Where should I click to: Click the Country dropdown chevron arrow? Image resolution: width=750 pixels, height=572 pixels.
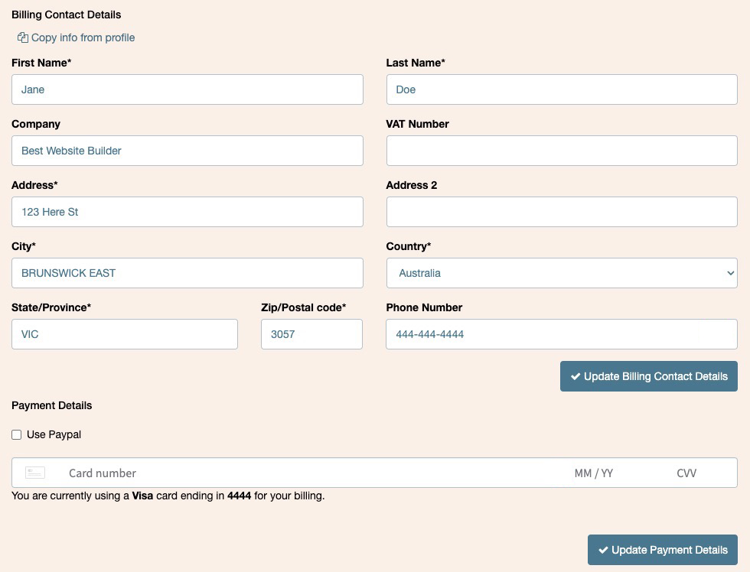pyautogui.click(x=730, y=273)
